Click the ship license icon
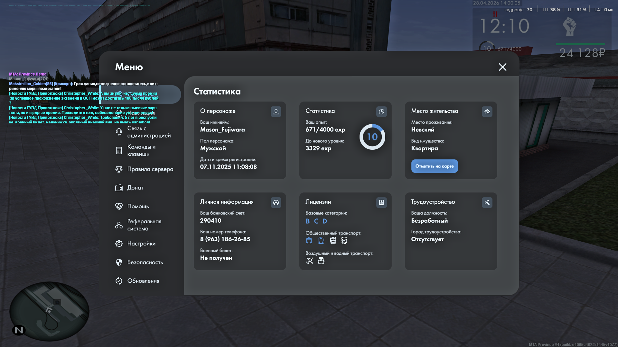Screen dimensions: 618x347 tap(321, 261)
